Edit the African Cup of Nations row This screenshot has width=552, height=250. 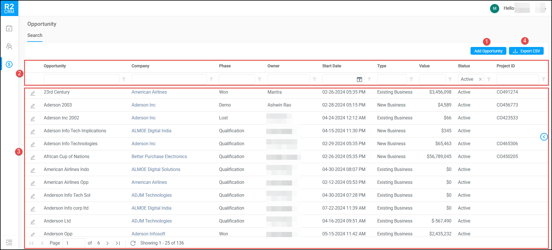coord(33,158)
